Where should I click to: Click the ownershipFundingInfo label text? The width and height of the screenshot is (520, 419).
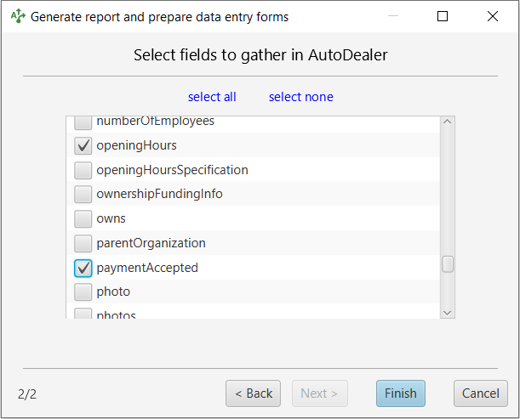click(x=159, y=194)
